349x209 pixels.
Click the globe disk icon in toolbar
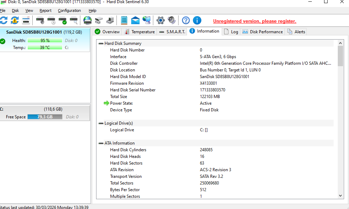[87, 20]
